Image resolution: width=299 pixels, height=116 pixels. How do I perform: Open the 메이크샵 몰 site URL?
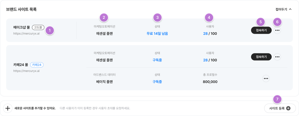pyautogui.click(x=26, y=34)
